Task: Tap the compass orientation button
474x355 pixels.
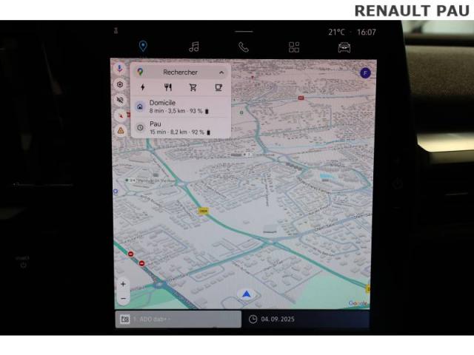Action: tap(121, 115)
